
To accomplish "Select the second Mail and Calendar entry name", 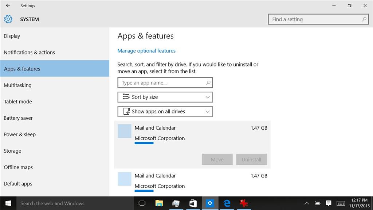I will (x=155, y=176).
